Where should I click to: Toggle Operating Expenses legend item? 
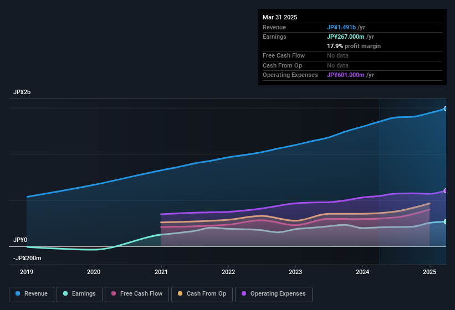coord(274,294)
